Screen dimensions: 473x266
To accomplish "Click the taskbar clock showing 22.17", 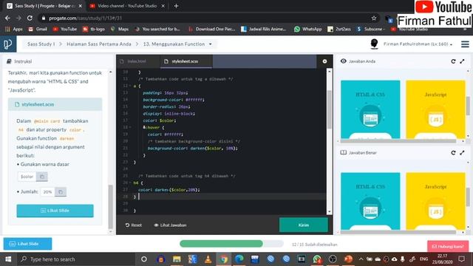I will tap(443, 259).
